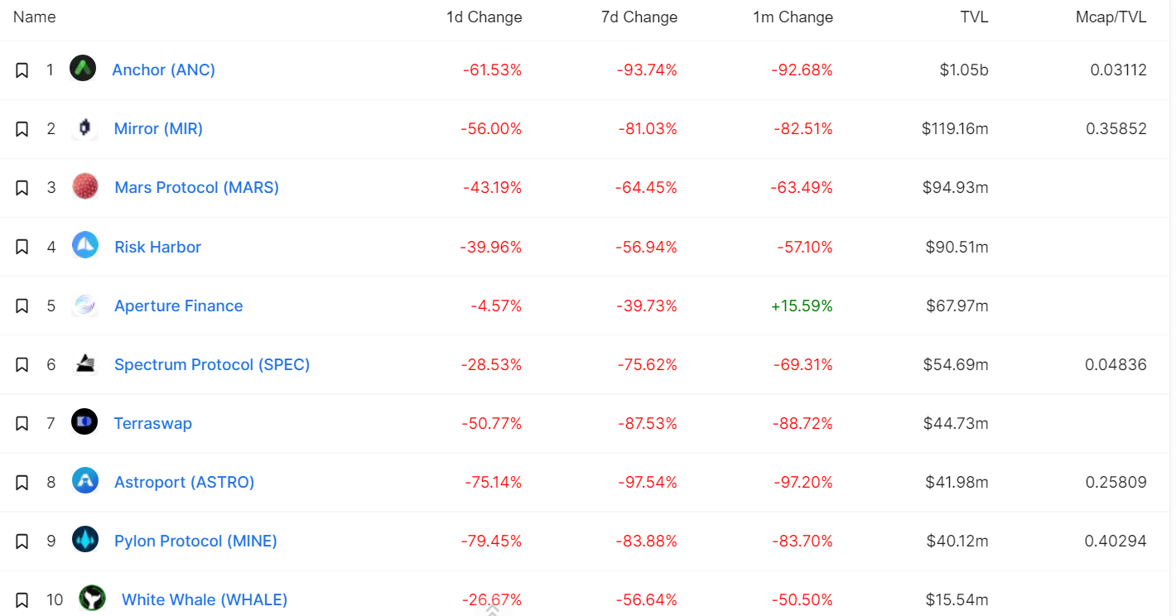1176x616 pixels.
Task: Click the Anchor protocol logo icon
Action: coord(83,69)
